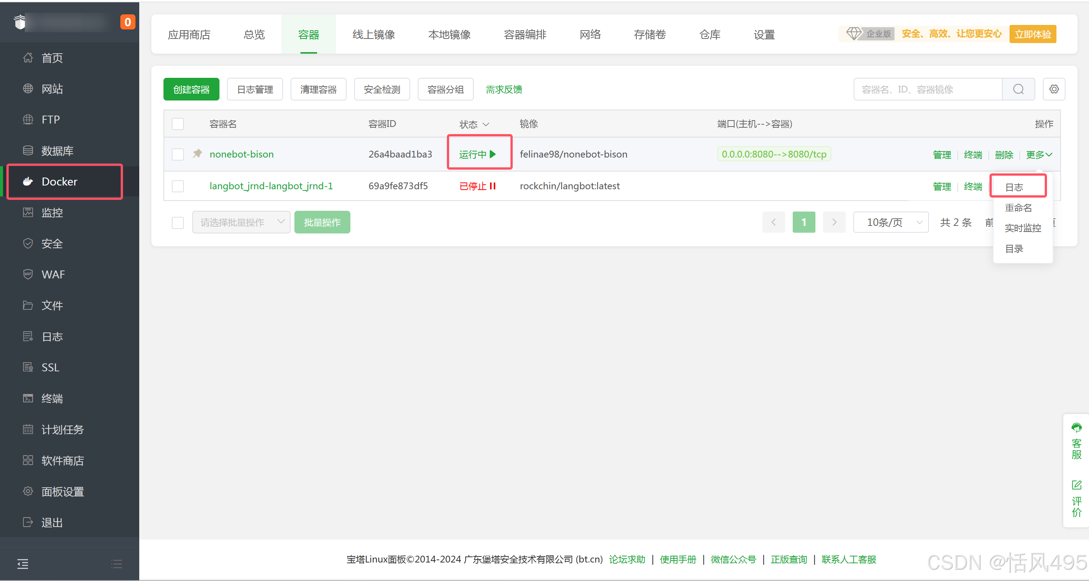Toggle the select-all header checkbox
The image size is (1089, 581).
tap(178, 124)
